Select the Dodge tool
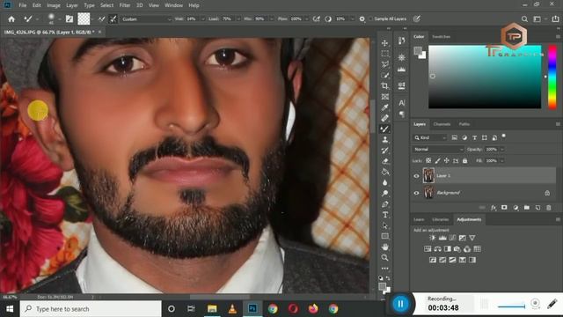 click(385, 194)
